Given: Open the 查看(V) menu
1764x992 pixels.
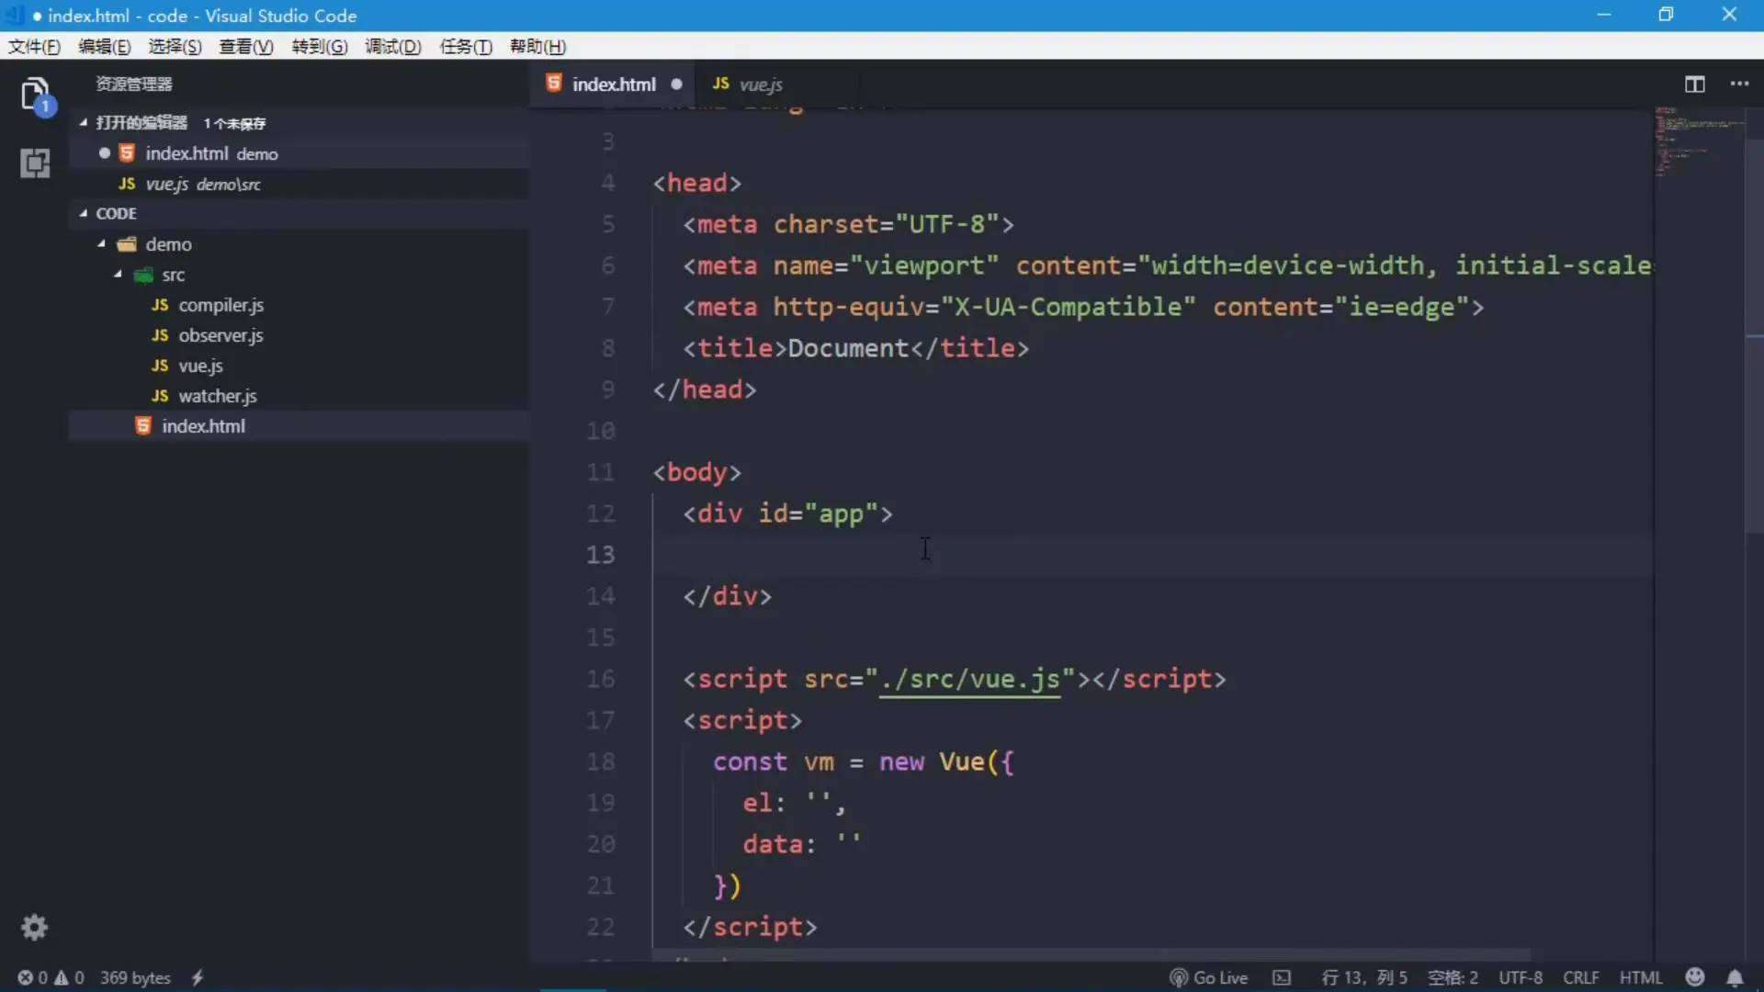Looking at the screenshot, I should [246, 47].
